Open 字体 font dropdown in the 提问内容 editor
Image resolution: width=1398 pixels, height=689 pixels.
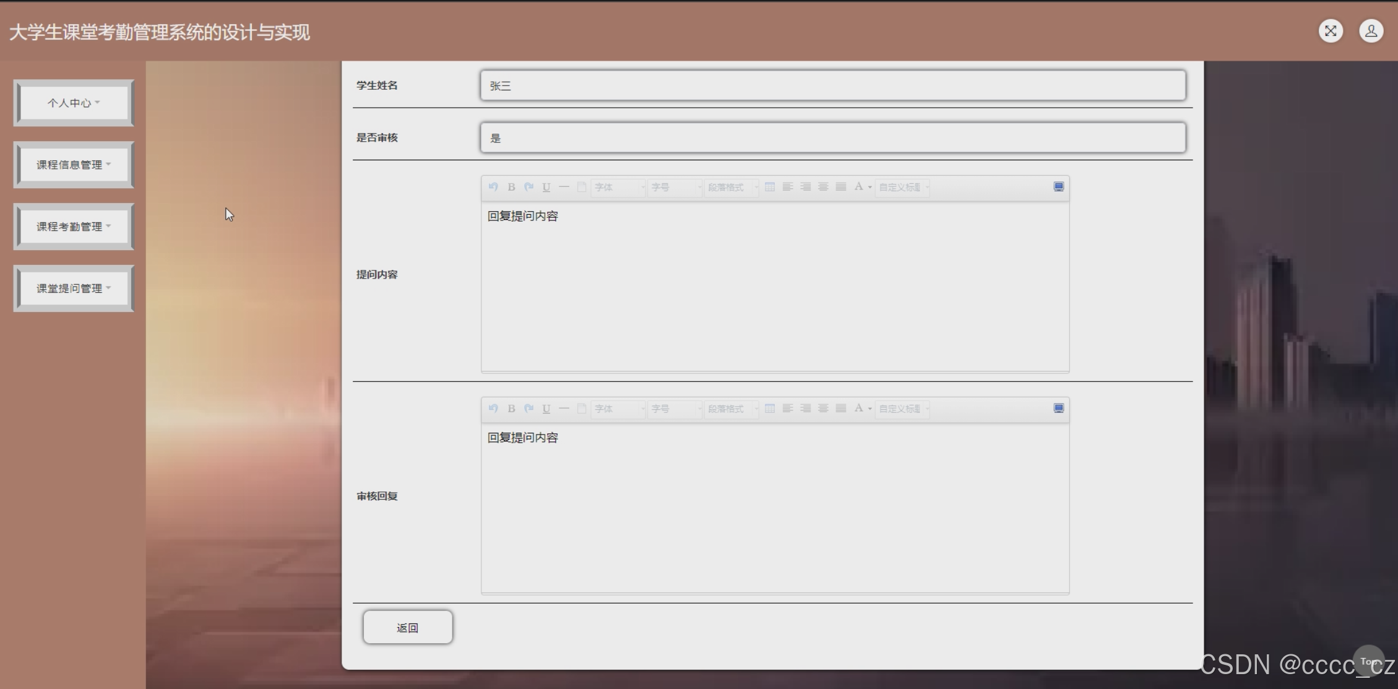click(618, 187)
